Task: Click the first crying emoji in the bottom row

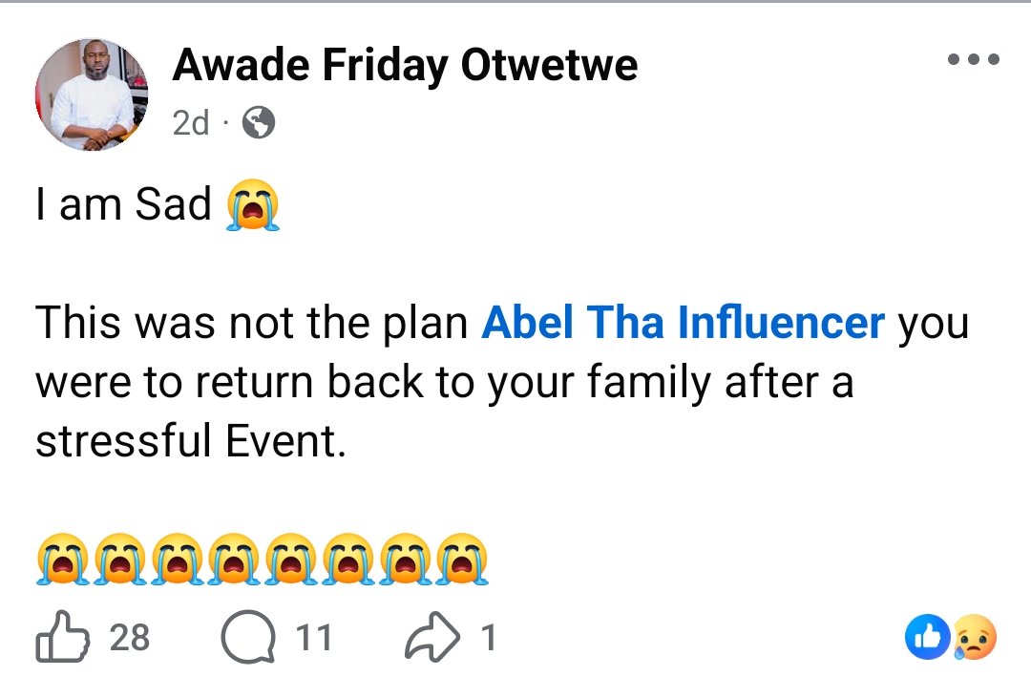Action: tap(63, 560)
